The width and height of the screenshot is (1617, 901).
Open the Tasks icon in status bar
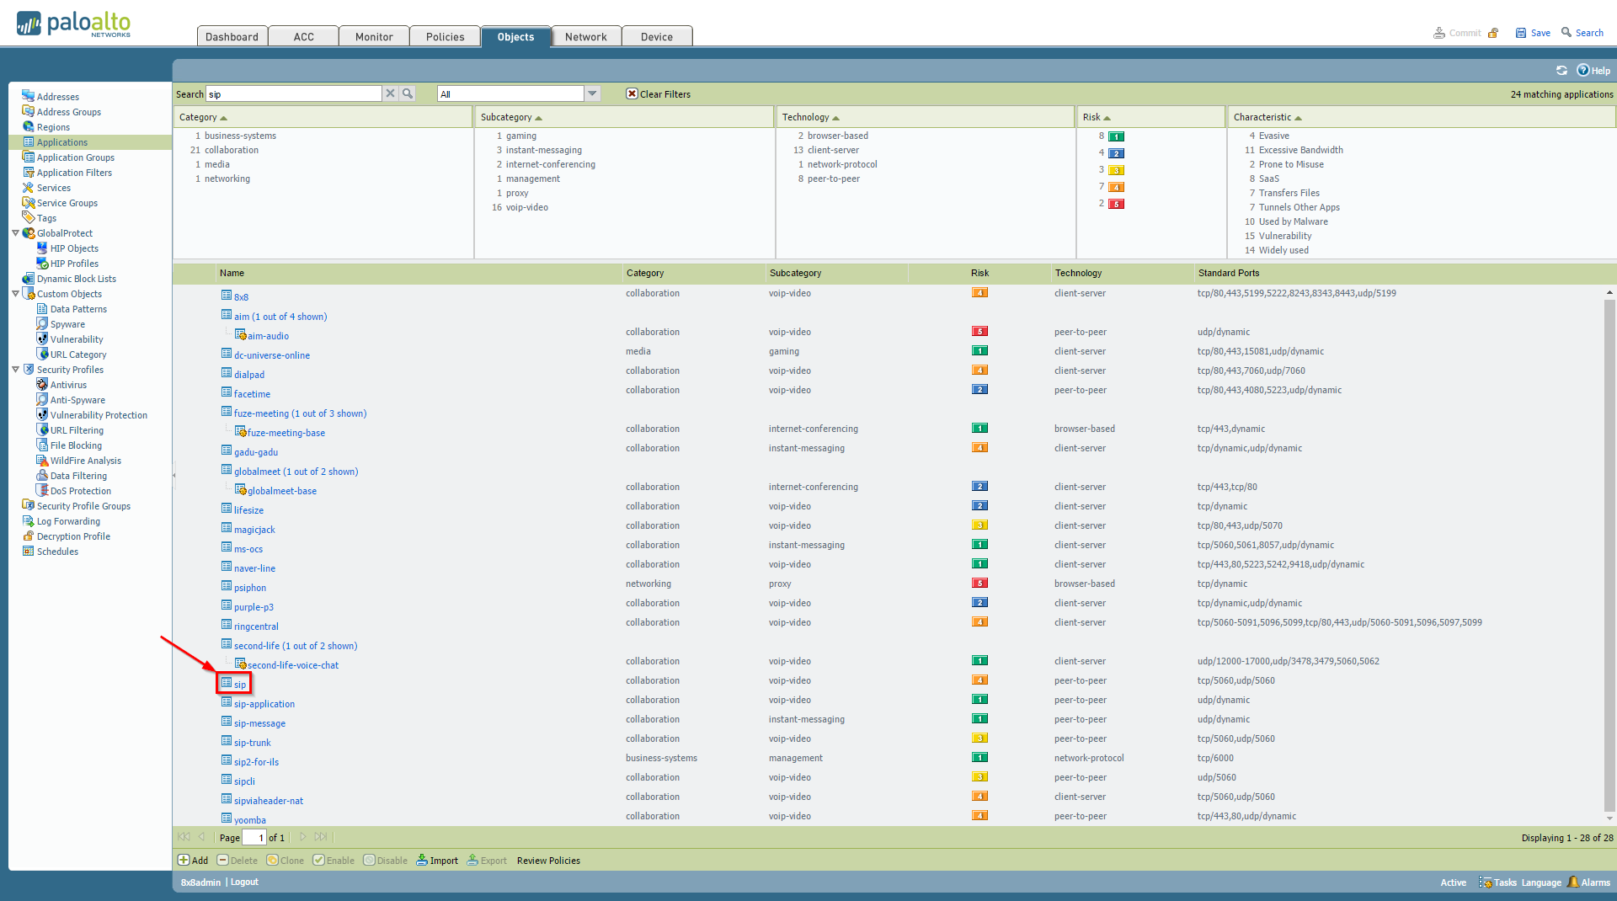1486,882
